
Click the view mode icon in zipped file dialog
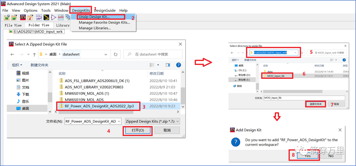(153, 65)
